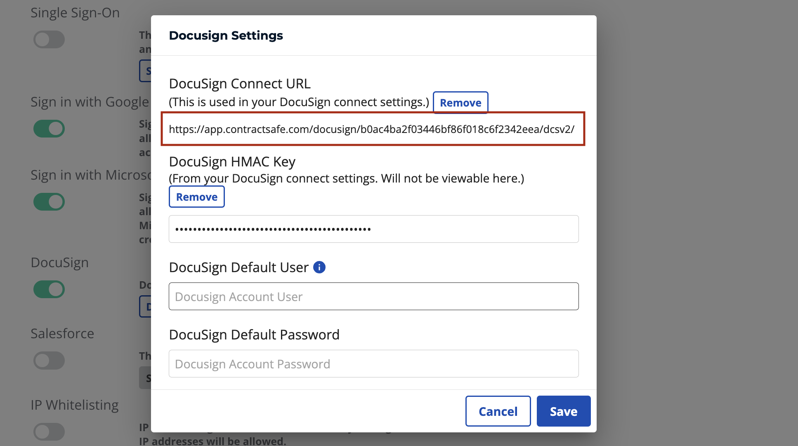Save the Docusign Settings

(563, 411)
